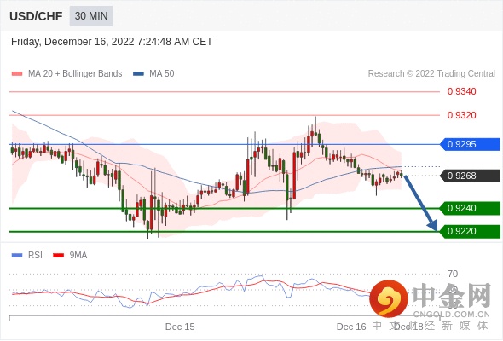Click the Research © 2022 Trading Central credit

click(431, 74)
